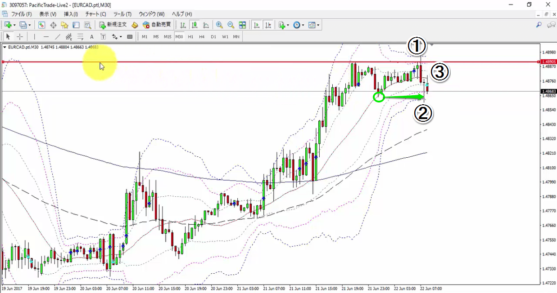Expand the arrows tool dropdown arrow
557x293 pixels.
coord(121,37)
